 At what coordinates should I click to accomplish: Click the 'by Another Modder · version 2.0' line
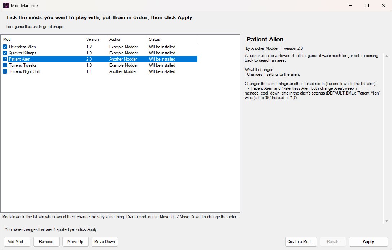(x=274, y=48)
